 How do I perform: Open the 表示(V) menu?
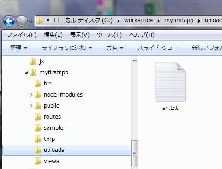80,35
